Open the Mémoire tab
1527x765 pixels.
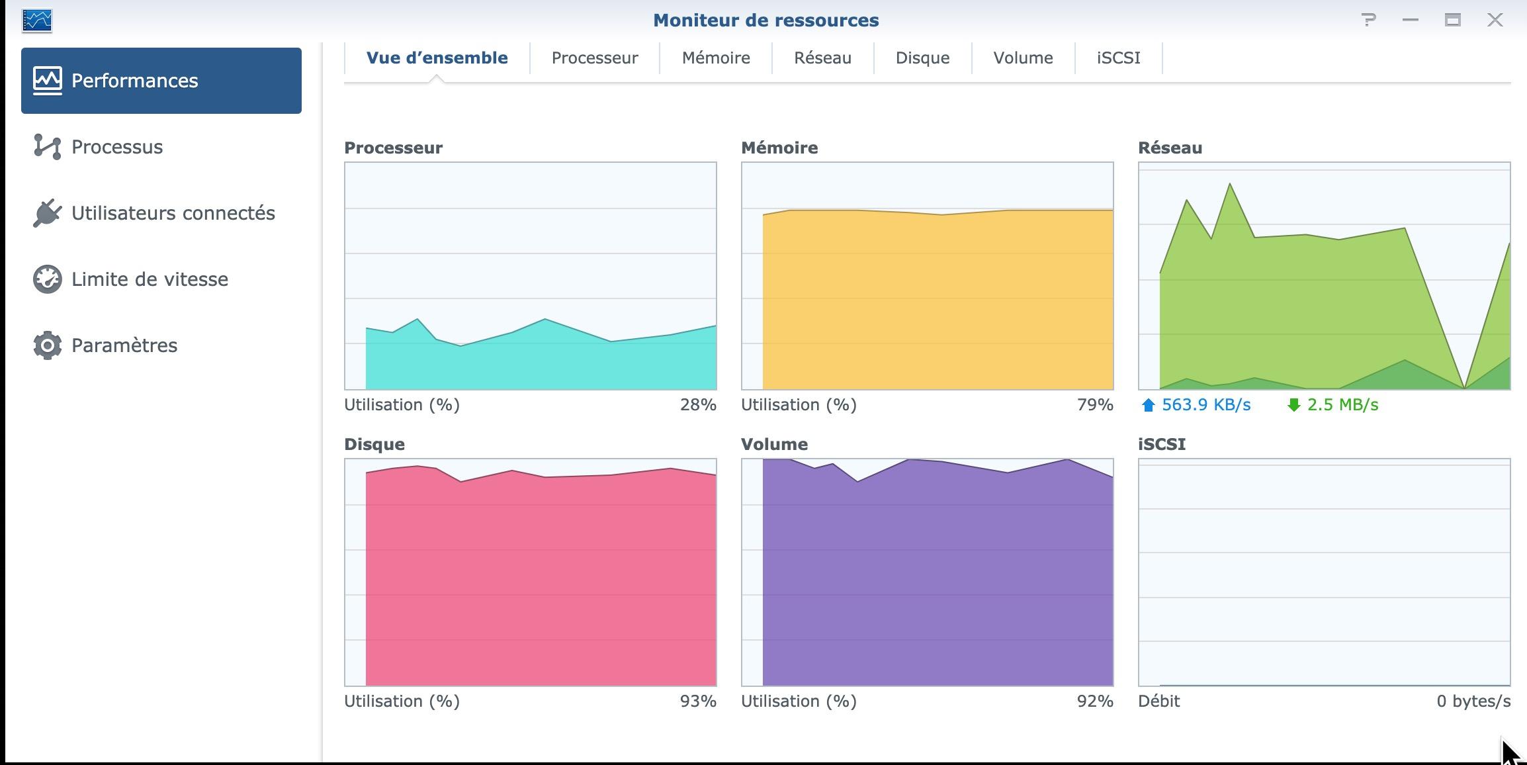(716, 58)
